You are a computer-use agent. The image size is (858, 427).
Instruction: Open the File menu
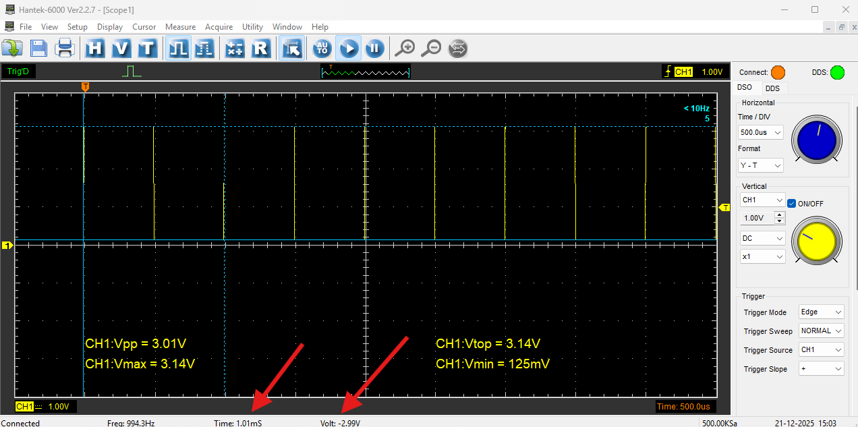coord(26,27)
